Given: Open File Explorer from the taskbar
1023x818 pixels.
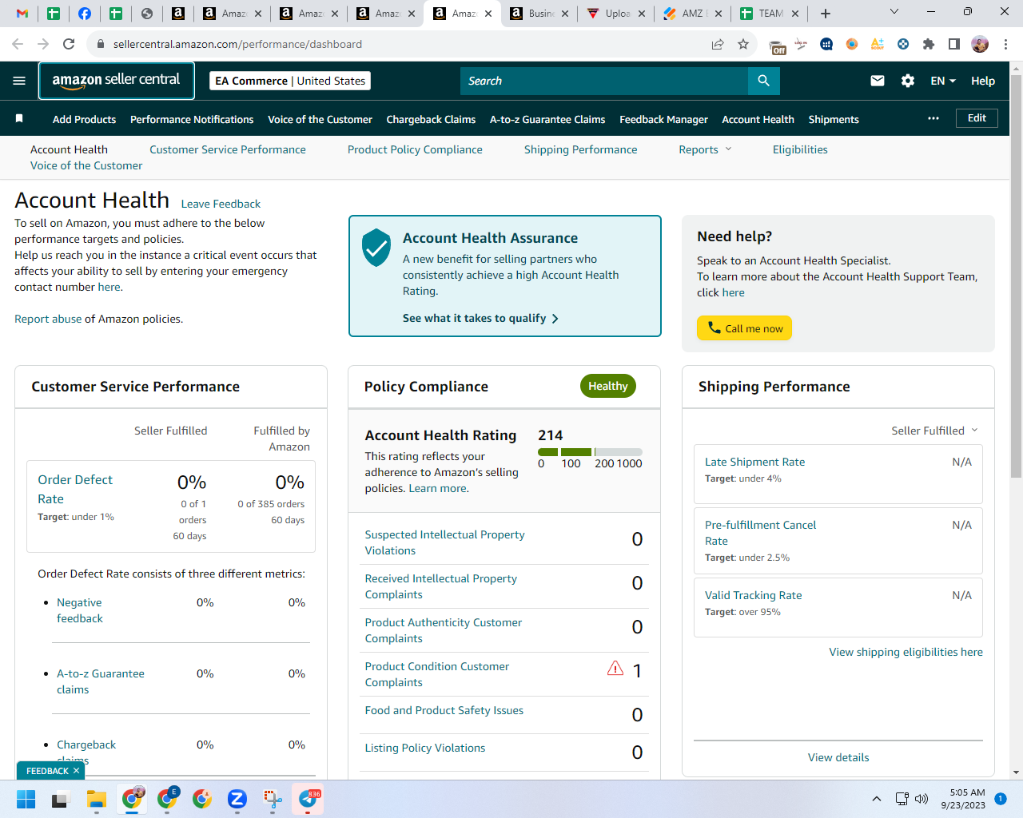Looking at the screenshot, I should click(97, 799).
